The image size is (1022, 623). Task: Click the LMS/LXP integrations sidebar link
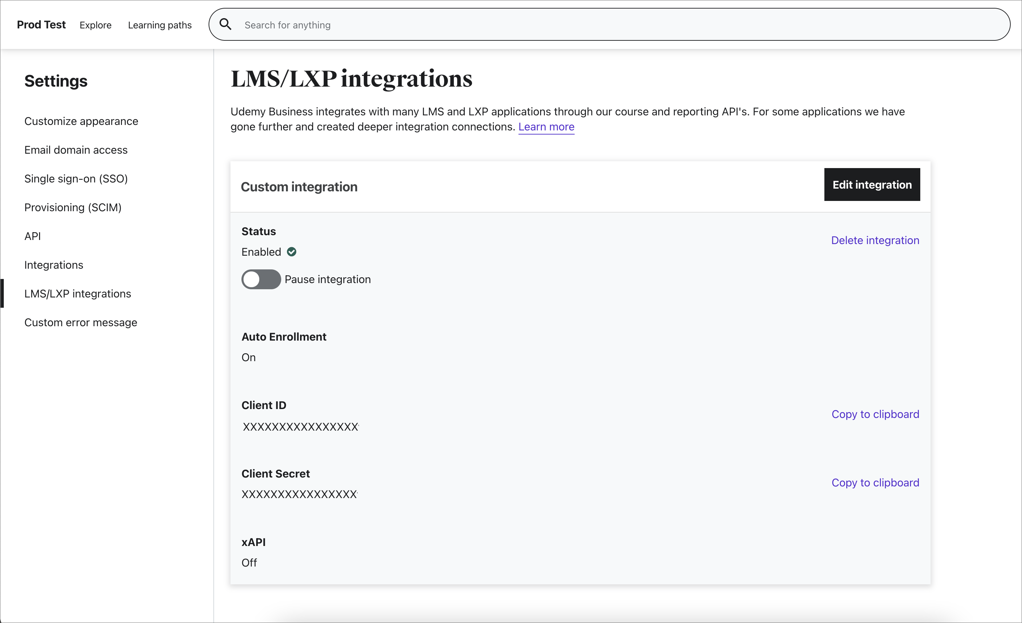click(x=77, y=293)
